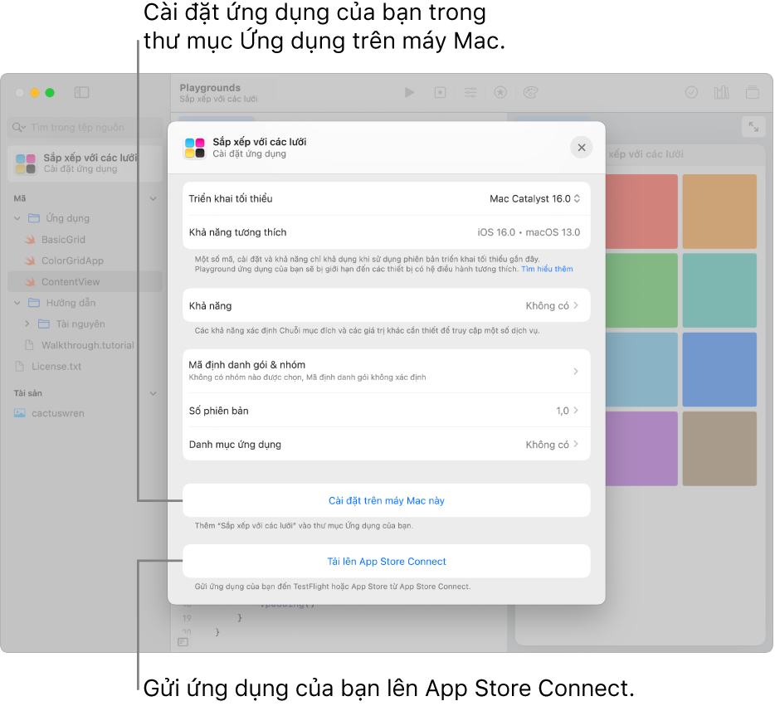The image size is (775, 706).
Task: Click the Playgrounds title in toolbar
Action: coord(210,87)
